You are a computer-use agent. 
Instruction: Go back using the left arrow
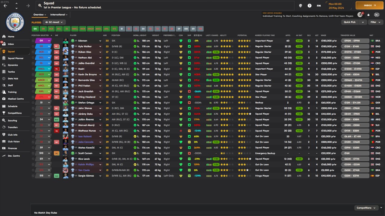click(5, 6)
